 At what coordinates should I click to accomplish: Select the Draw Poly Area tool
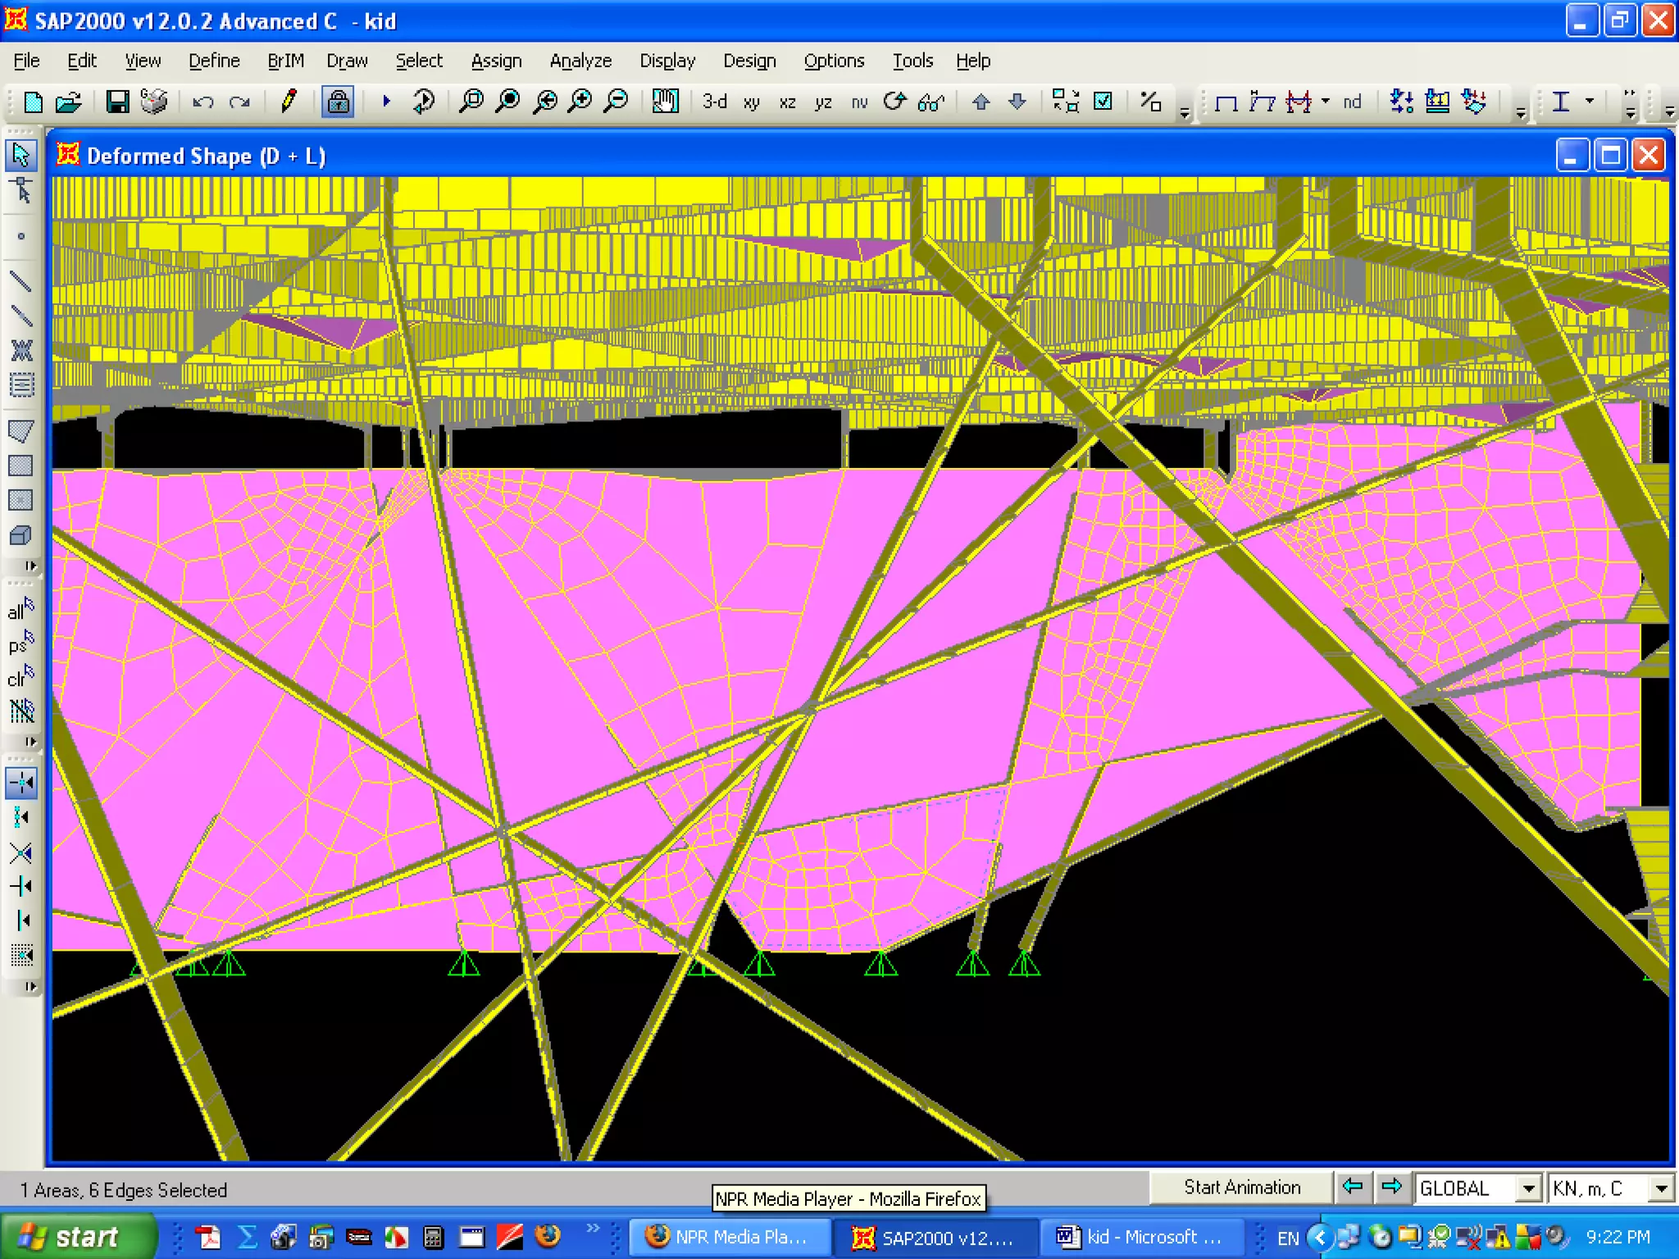(20, 430)
